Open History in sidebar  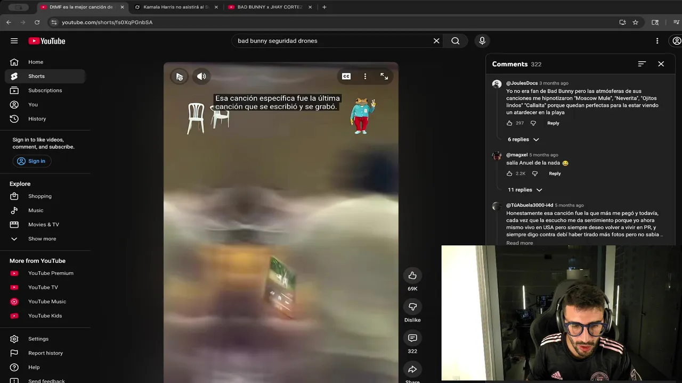[x=45, y=119]
